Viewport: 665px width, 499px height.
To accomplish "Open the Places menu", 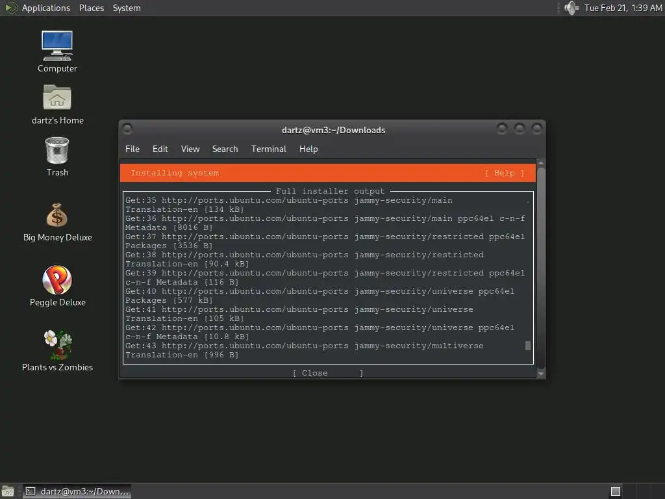I will click(91, 8).
